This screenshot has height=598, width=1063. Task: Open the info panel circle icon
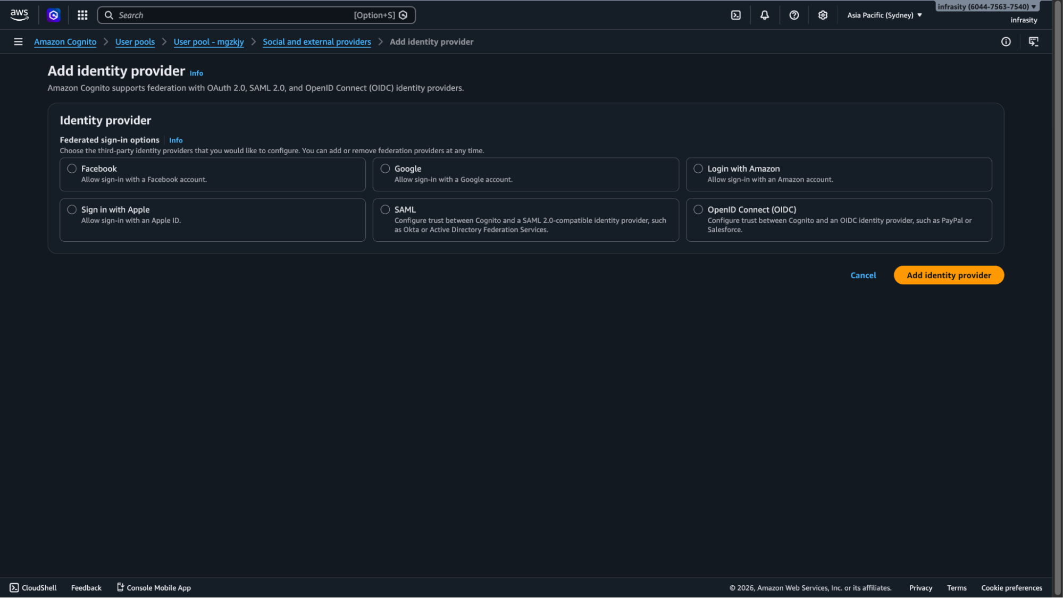(1006, 41)
